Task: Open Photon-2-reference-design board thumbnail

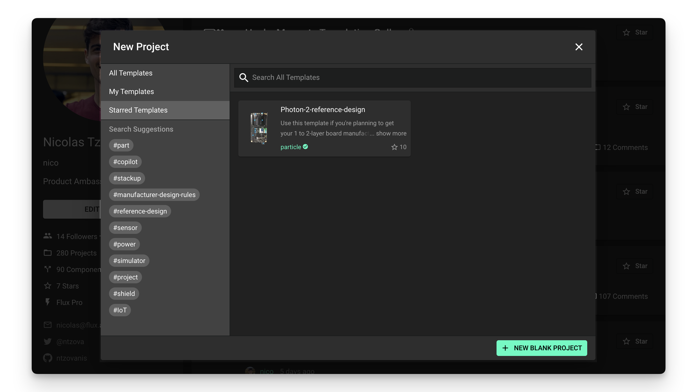Action: [x=259, y=129]
